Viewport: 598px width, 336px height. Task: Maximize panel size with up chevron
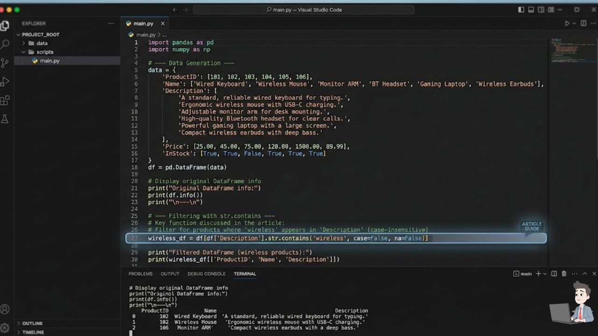click(584, 273)
